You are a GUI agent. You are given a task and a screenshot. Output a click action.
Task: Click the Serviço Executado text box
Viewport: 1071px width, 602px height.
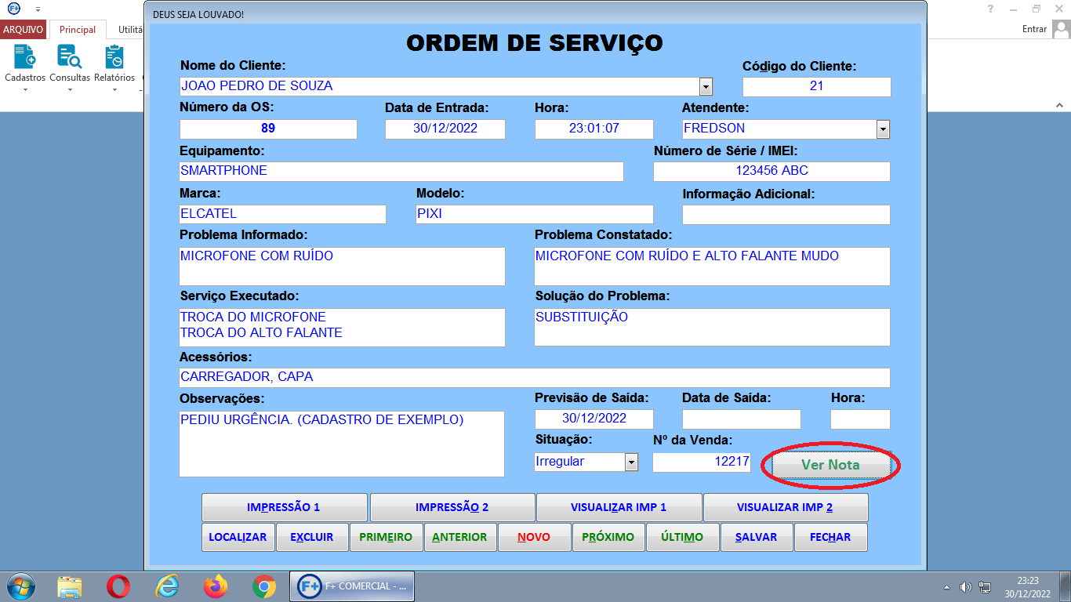point(343,327)
